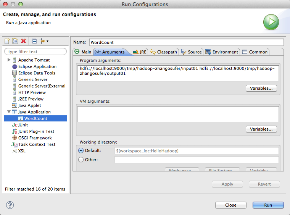Switch to the Arguments tab
The height and width of the screenshot is (215, 290).
click(110, 52)
